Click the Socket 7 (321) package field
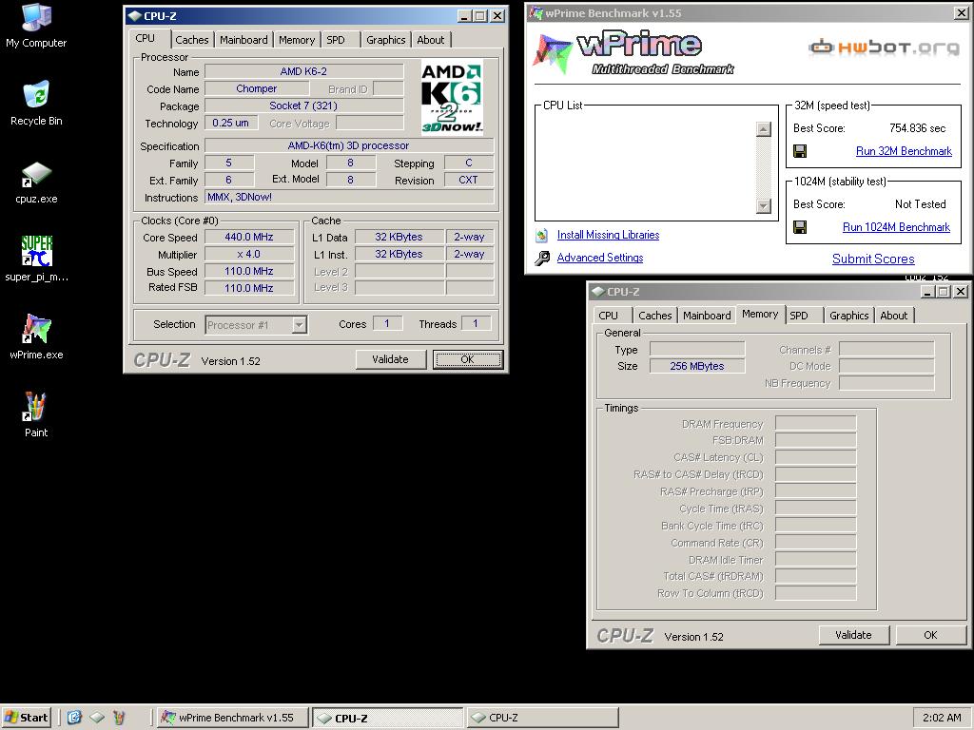Image resolution: width=974 pixels, height=730 pixels. point(303,106)
